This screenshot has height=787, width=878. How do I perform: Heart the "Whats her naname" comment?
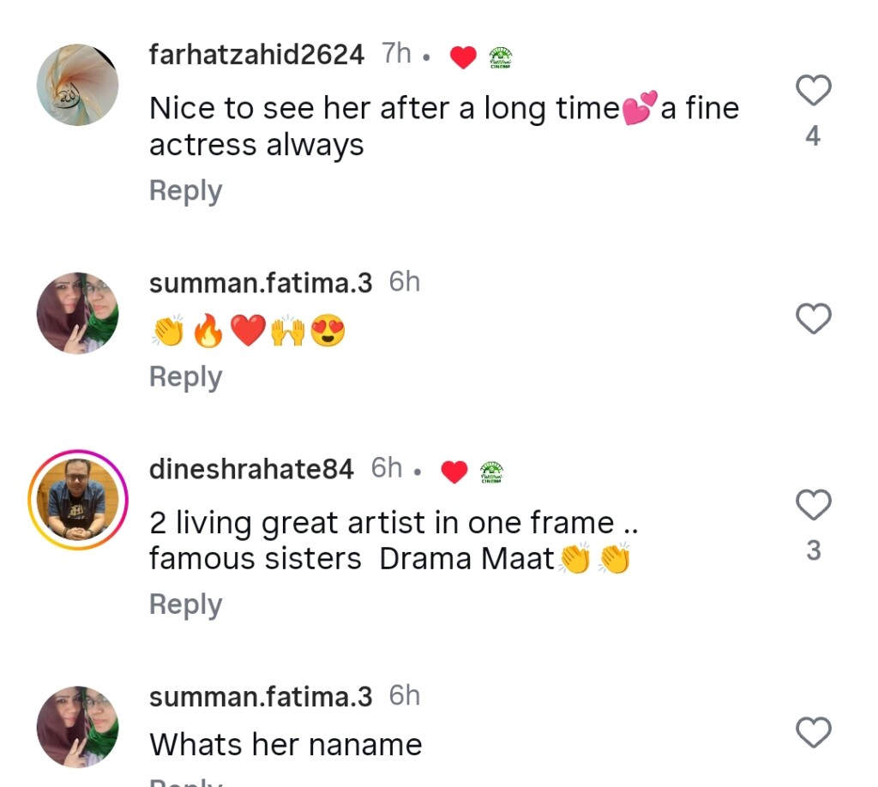tap(813, 733)
